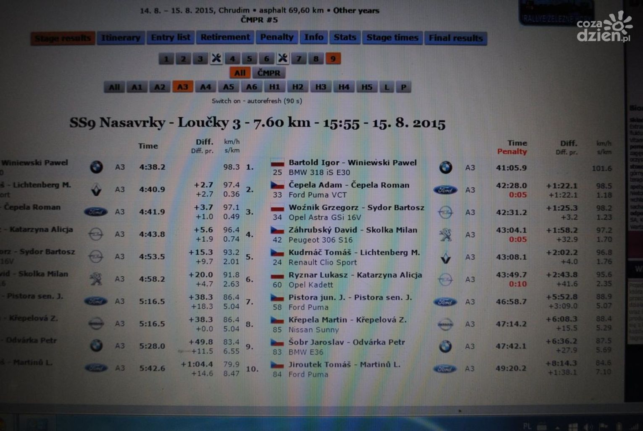The image size is (643, 431).
Task: Select the orange All championship filter
Action: pyautogui.click(x=240, y=73)
